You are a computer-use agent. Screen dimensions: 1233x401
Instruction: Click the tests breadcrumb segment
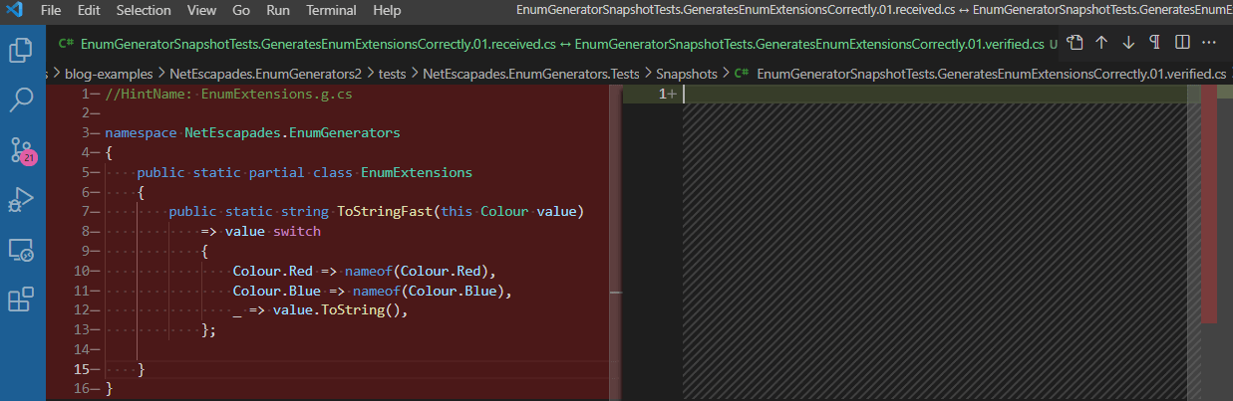[391, 74]
